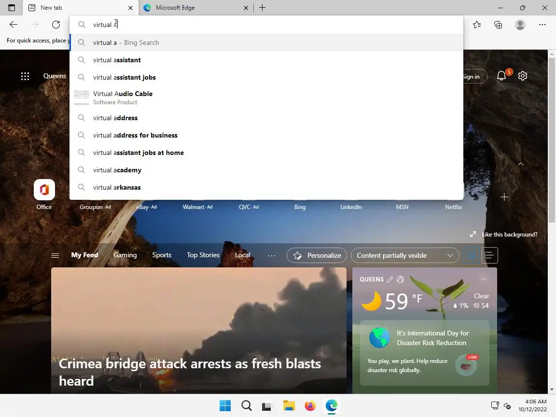Open the new tab plus button

pyautogui.click(x=263, y=7)
